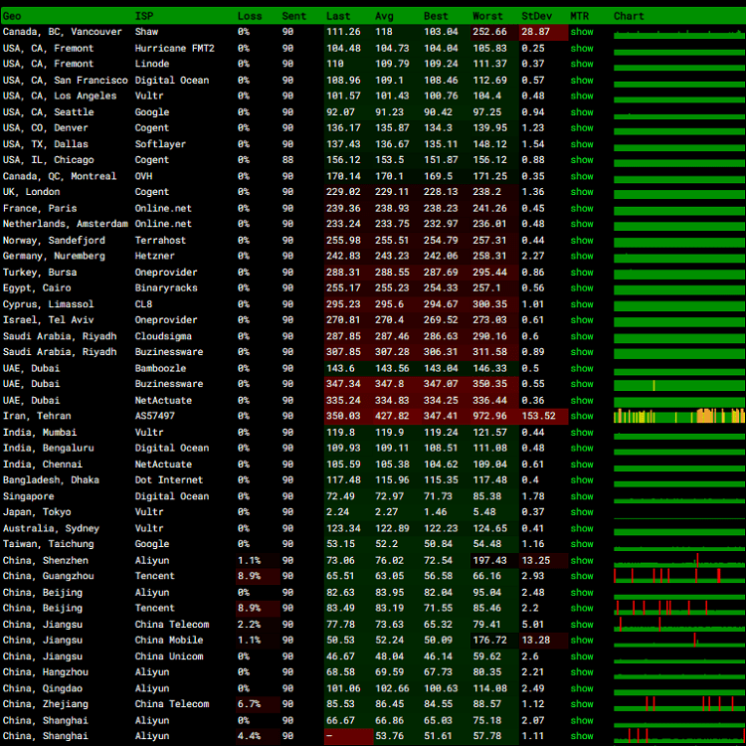The width and height of the screenshot is (746, 746).
Task: Open show link for Guangzhou Tencent
Action: click(x=582, y=576)
